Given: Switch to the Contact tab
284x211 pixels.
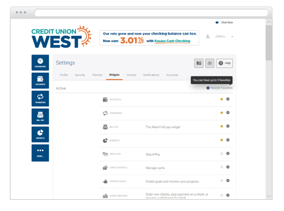Looking at the screenshot, I should coord(131,75).
